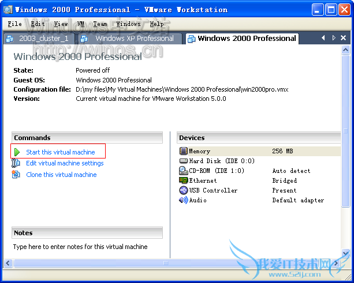Click Clone this virtual machine link
The image size is (354, 283).
61,175
